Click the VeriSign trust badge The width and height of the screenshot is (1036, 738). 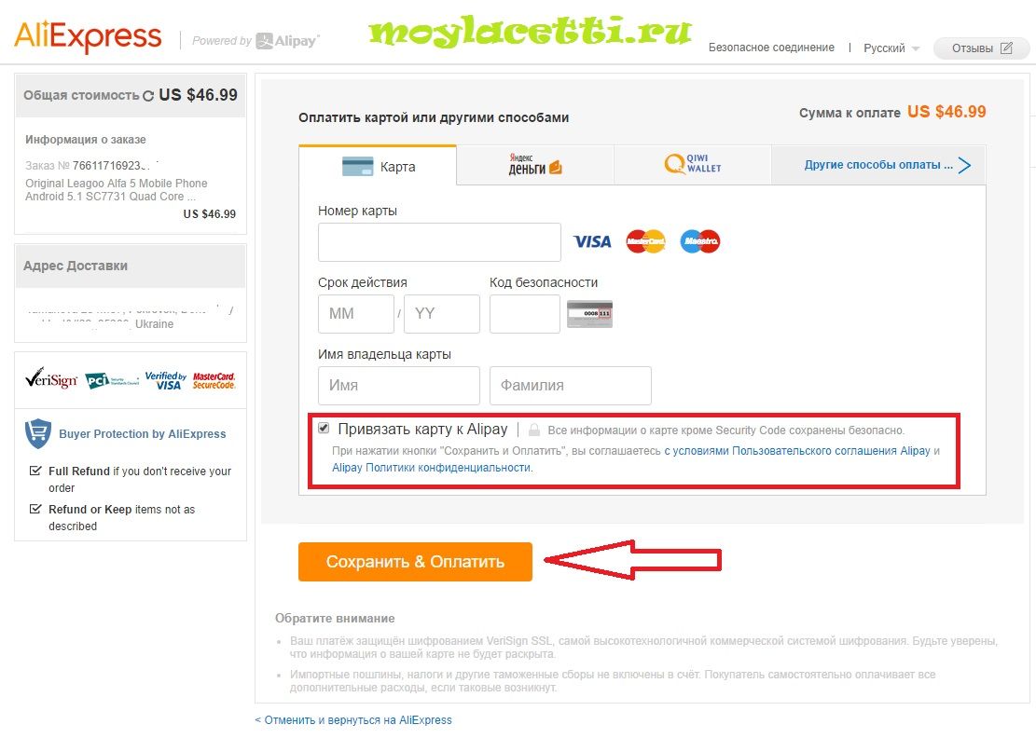[x=51, y=379]
